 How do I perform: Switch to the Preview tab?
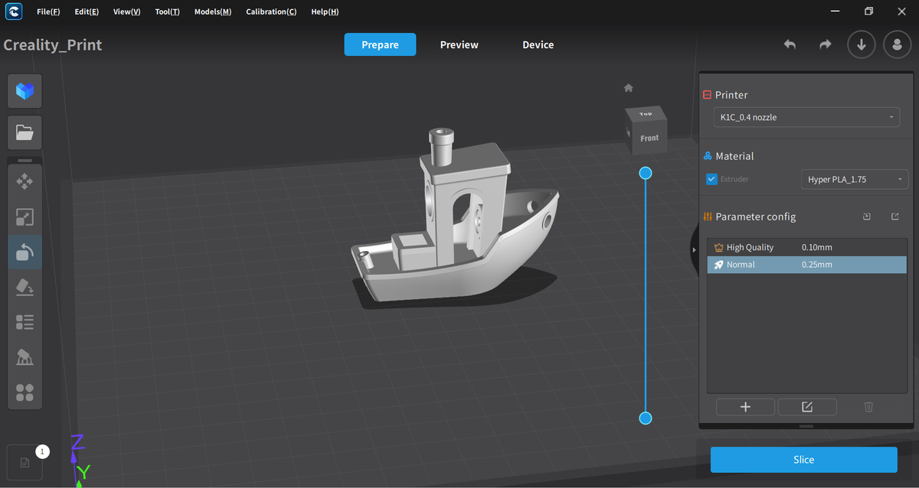point(459,44)
